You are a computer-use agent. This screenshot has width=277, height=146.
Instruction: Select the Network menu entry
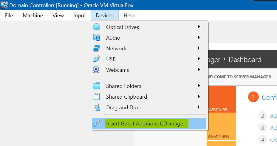[x=149, y=48]
